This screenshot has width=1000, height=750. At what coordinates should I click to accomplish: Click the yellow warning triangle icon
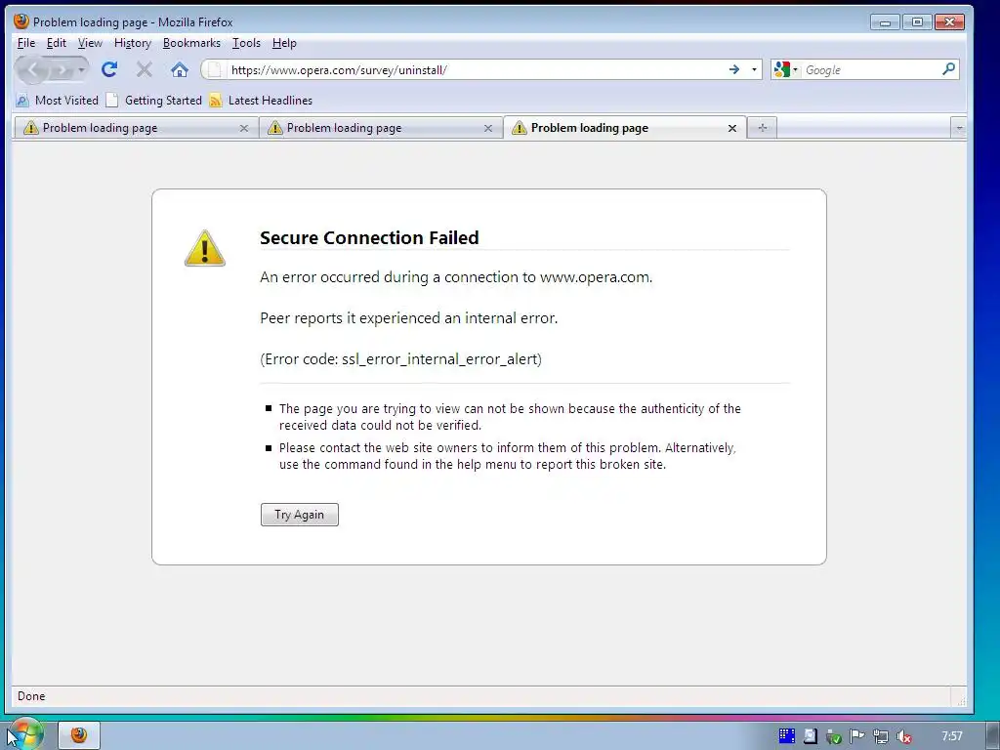pos(205,248)
